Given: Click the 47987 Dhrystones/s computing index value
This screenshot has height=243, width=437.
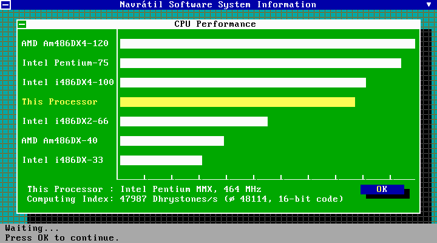Looking at the screenshot, I should coord(169,199).
